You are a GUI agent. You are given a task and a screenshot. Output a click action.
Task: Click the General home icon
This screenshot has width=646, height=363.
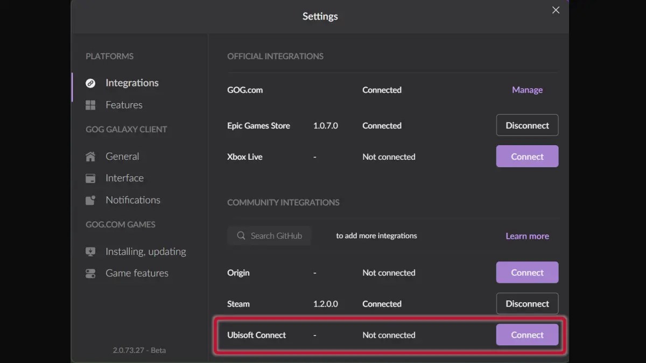[x=92, y=156]
